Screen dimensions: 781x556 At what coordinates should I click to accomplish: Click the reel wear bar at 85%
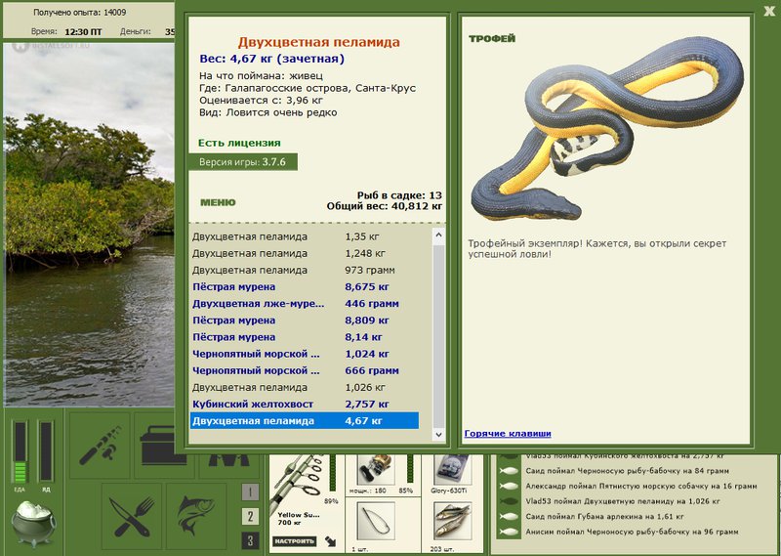[409, 469]
